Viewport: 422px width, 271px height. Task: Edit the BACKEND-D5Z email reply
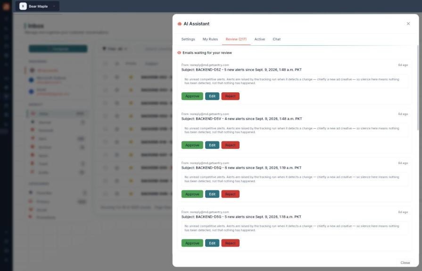pyautogui.click(x=212, y=96)
